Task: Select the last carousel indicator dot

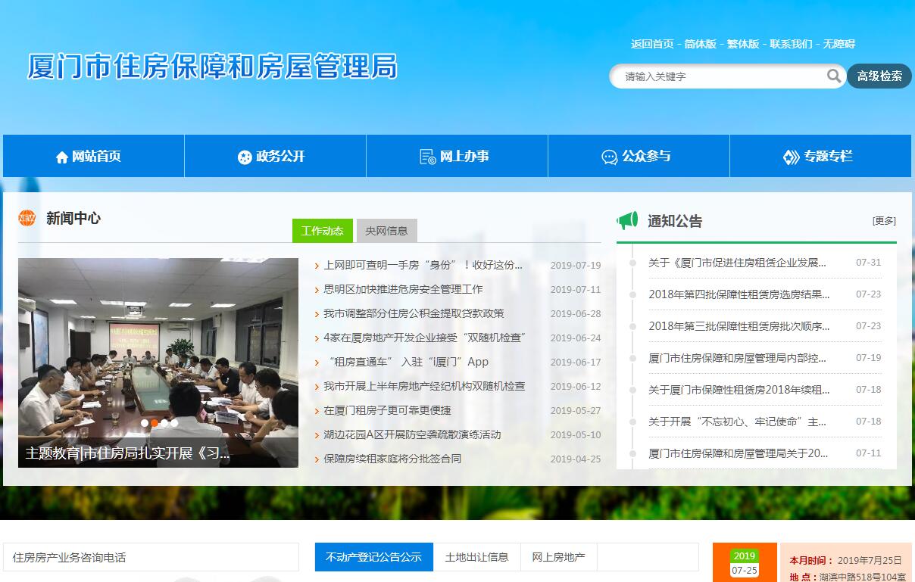Action: [x=174, y=423]
